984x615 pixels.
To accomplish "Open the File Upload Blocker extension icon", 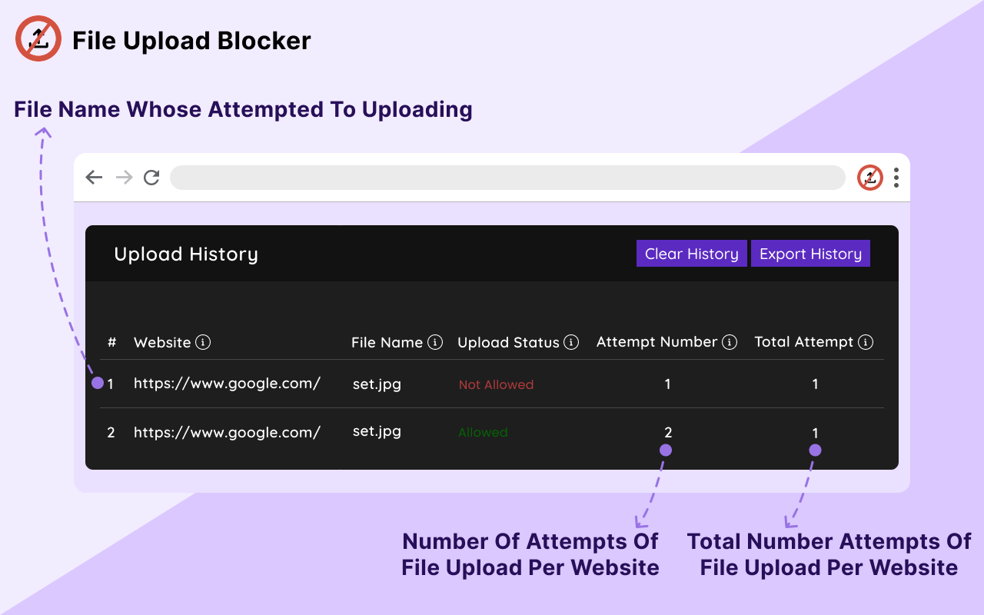I will pyautogui.click(x=869, y=178).
